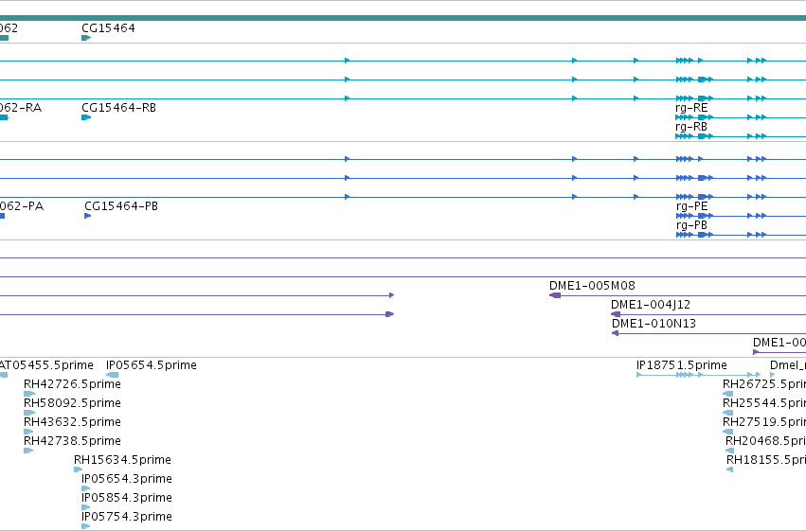Click the AT05455.5prime EST label
The width and height of the screenshot is (806, 531).
pyautogui.click(x=46, y=365)
